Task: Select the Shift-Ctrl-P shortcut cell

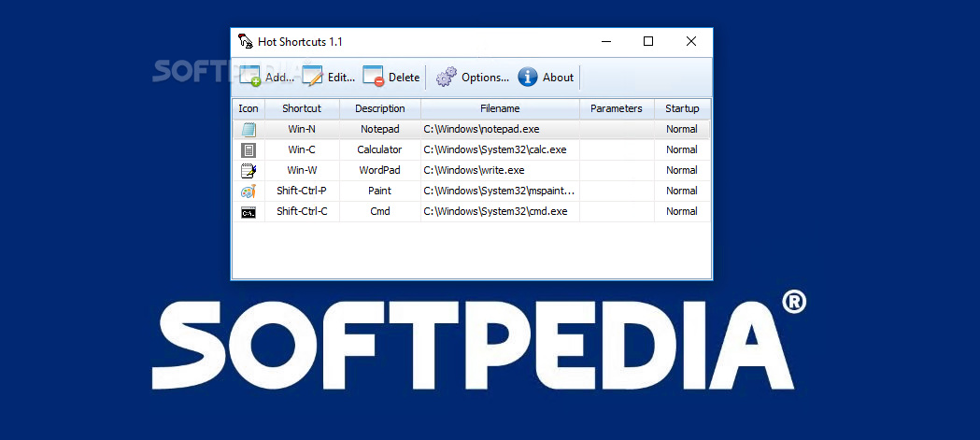Action: 302,191
